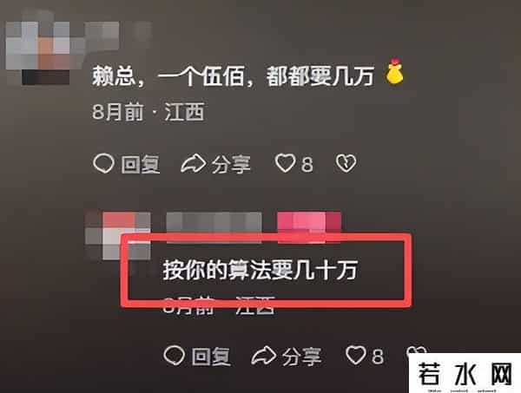521x393 pixels.
Task: Click the share arrow icon on first comment
Action: click(193, 163)
